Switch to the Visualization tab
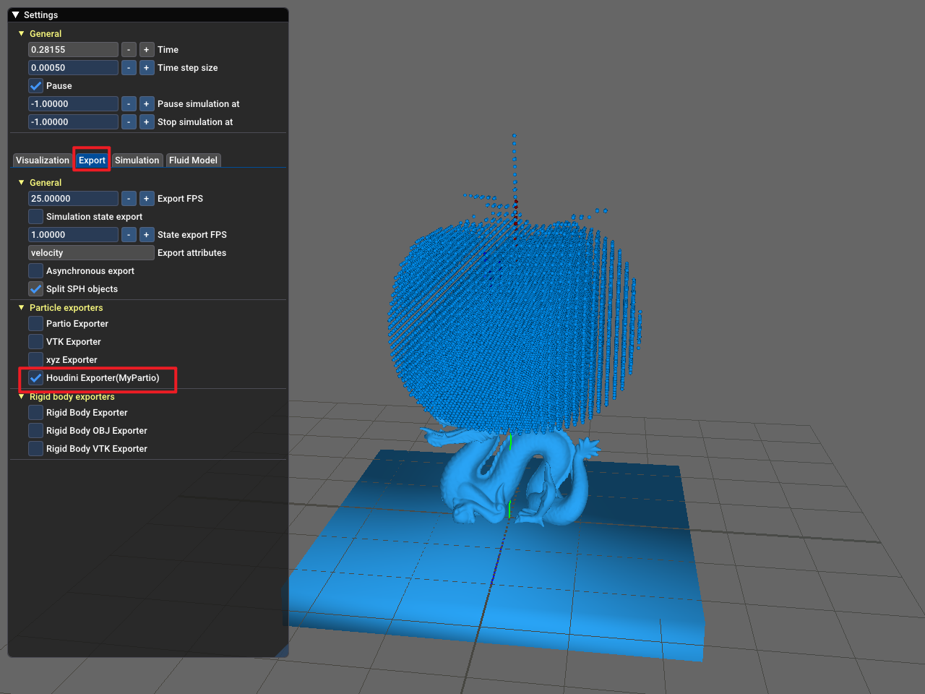The image size is (925, 694). (43, 160)
